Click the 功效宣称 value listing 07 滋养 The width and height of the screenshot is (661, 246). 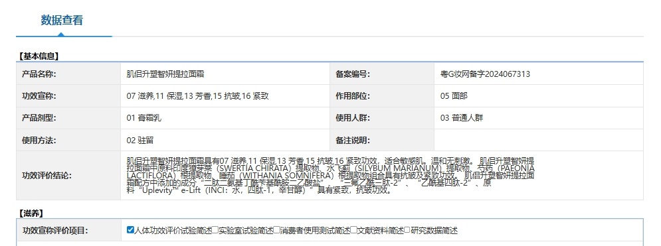pos(197,96)
